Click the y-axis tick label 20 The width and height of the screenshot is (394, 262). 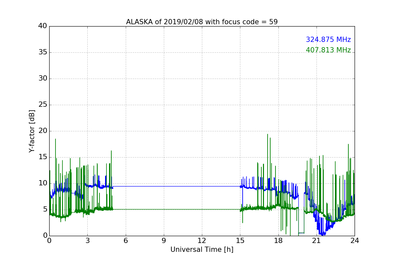43,131
